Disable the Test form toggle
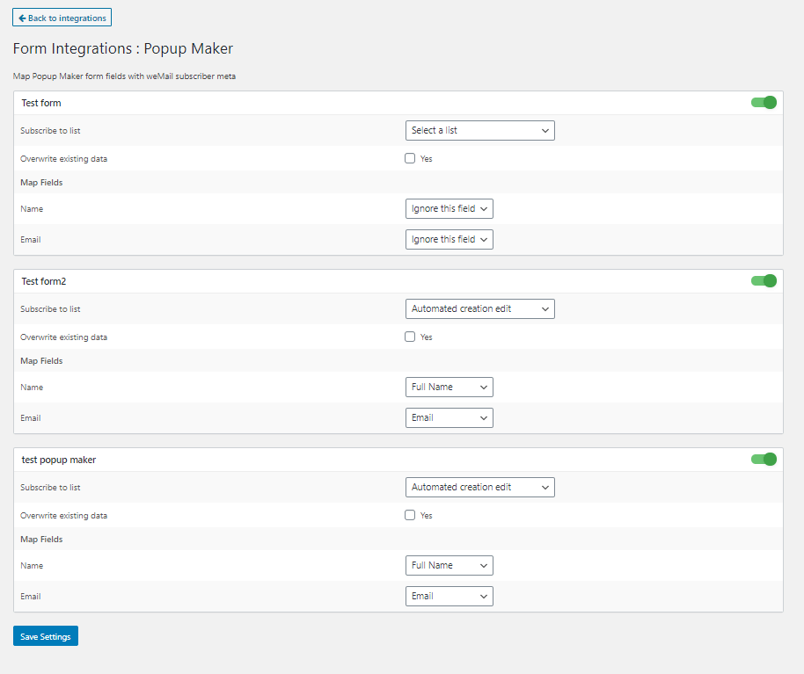The height and width of the screenshot is (674, 804). [764, 103]
